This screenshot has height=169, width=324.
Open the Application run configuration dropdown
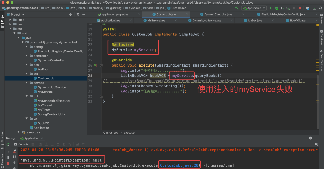[x=254, y=8]
